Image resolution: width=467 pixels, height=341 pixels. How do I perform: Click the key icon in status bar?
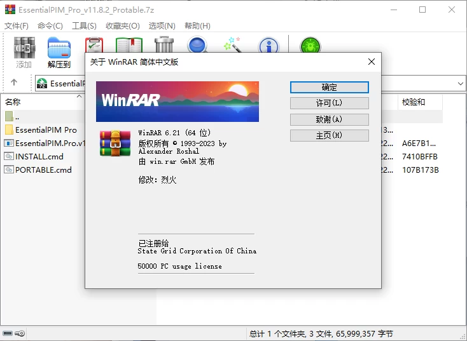click(20, 333)
